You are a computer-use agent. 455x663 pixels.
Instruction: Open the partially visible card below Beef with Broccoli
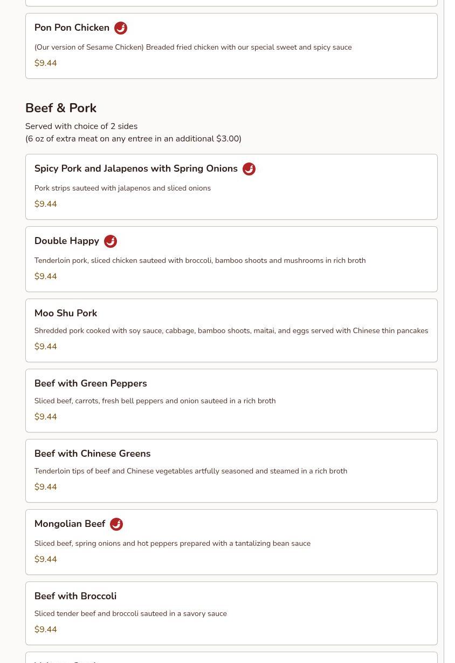pyautogui.click(x=231, y=658)
